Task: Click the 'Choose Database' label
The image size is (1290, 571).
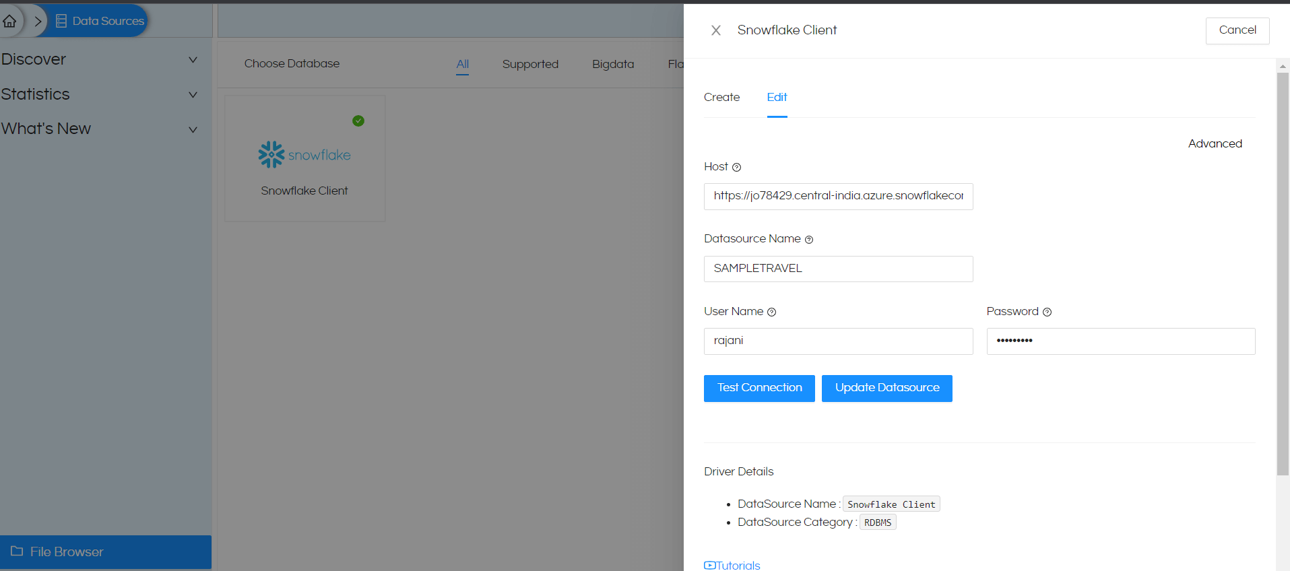Action: pyautogui.click(x=292, y=64)
